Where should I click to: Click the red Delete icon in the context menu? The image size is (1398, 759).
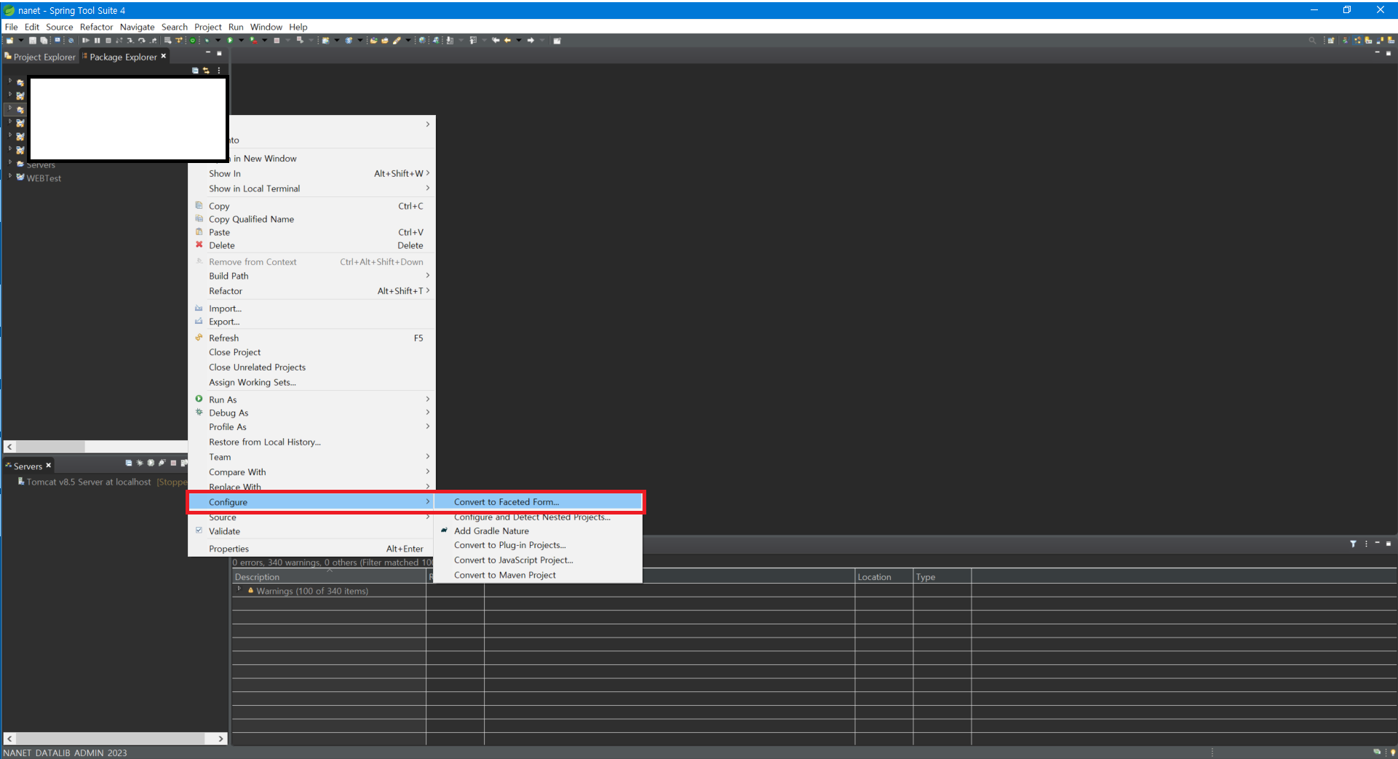199,245
